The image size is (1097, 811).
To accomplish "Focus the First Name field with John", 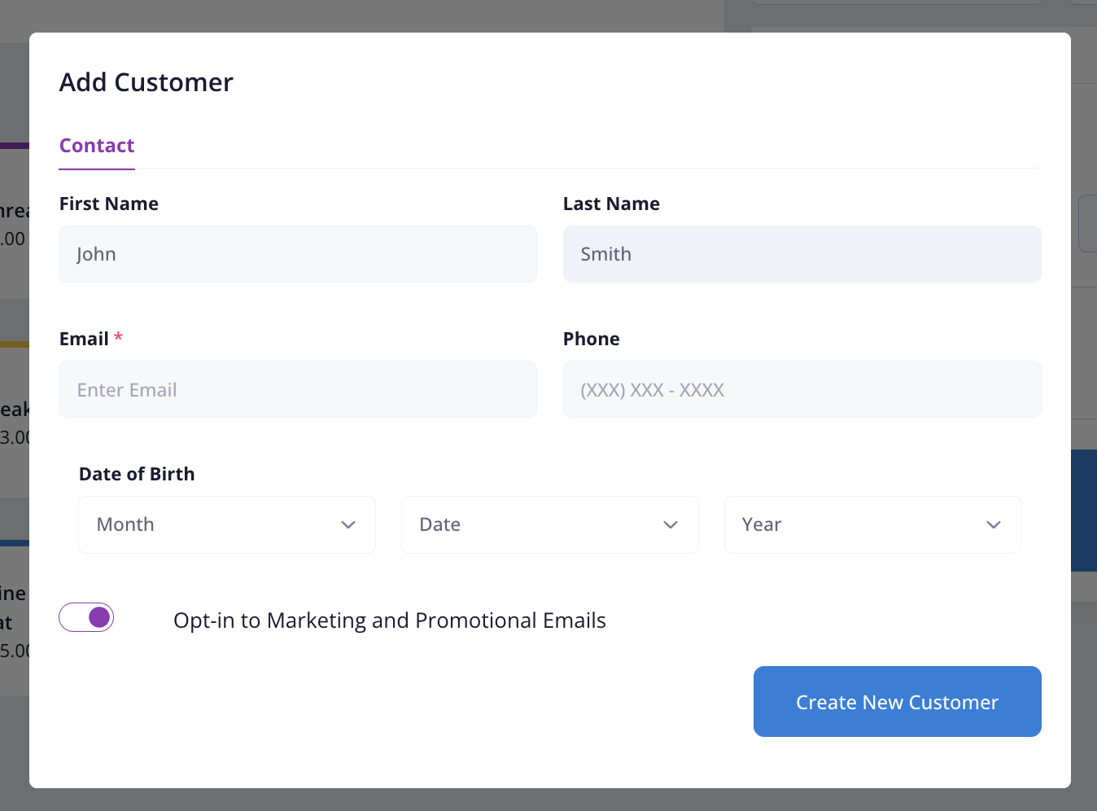I will pos(297,255).
